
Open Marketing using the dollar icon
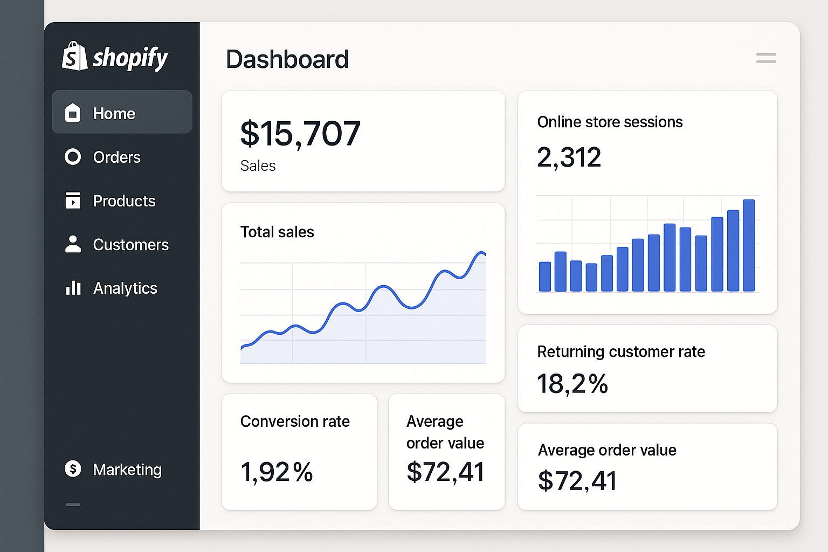[73, 469]
